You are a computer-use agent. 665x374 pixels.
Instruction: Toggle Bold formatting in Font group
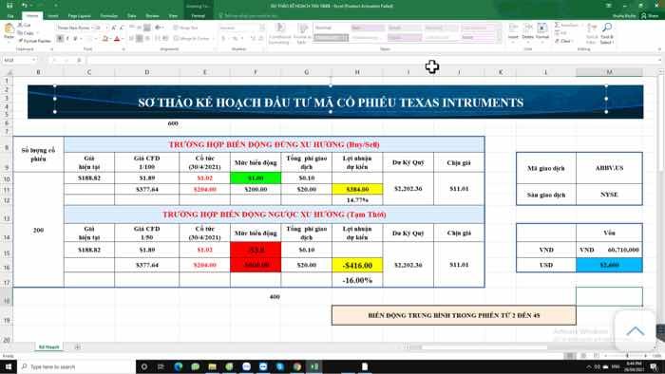click(60, 39)
